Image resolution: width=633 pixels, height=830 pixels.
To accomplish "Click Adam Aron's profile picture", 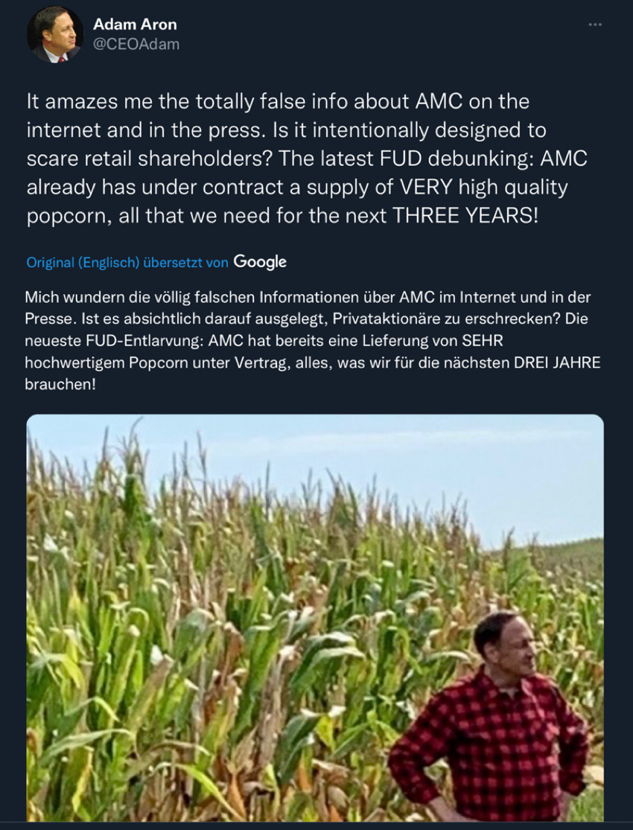I will point(55,35).
